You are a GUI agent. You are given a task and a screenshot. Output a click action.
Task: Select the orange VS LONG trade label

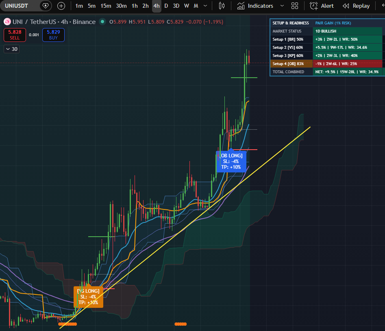(88, 296)
